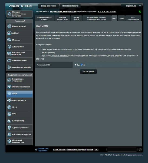148x163 pixels.
Task: Click the Відгук feedback link
Action: click(90, 149)
